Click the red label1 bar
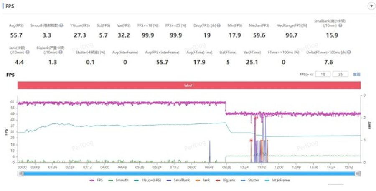This screenshot has width=376, height=191. pyautogui.click(x=189, y=85)
